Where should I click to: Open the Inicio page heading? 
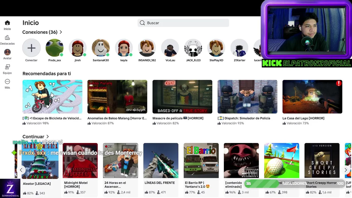tap(31, 23)
